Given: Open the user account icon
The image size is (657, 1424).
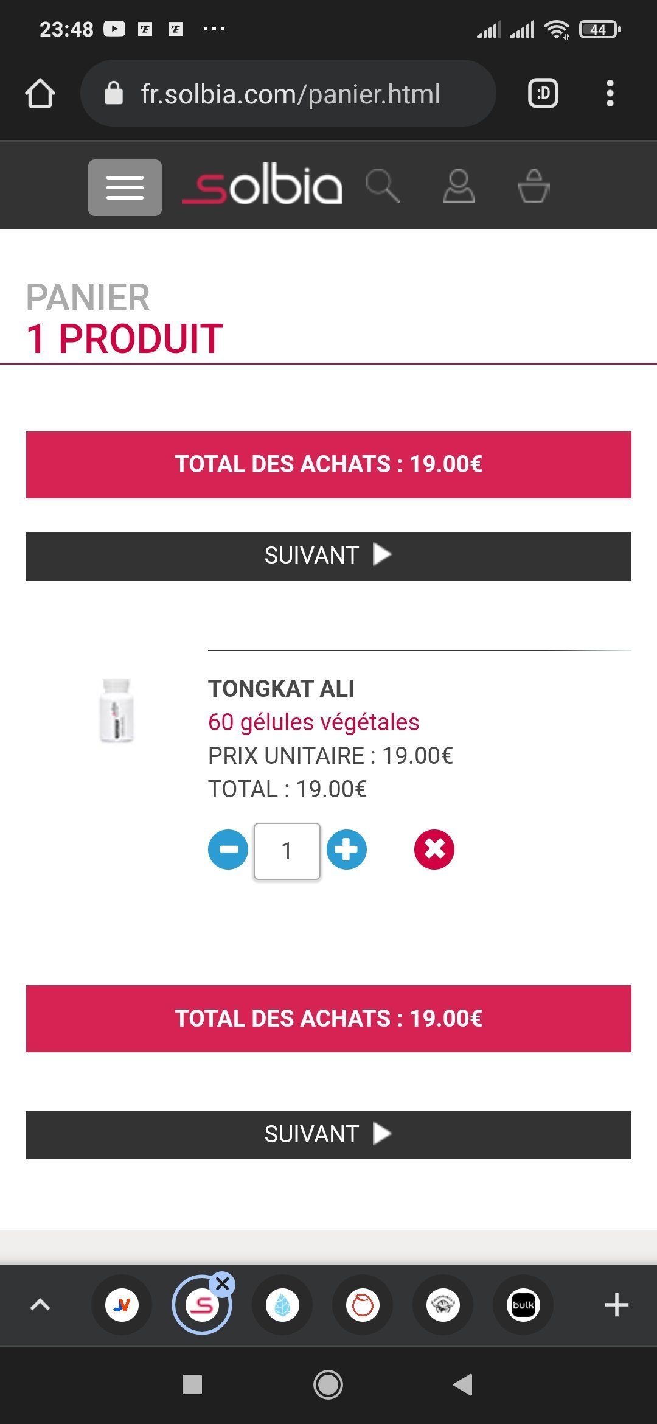Looking at the screenshot, I should coord(459,186).
